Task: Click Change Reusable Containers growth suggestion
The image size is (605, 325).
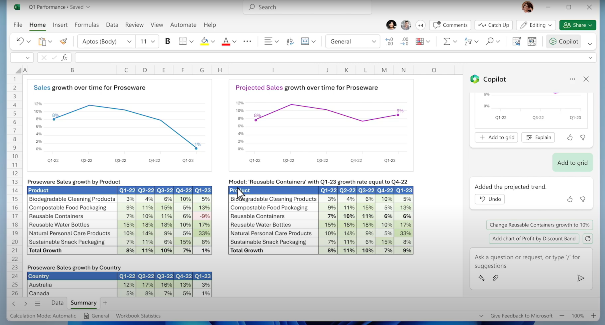Action: [x=539, y=225]
